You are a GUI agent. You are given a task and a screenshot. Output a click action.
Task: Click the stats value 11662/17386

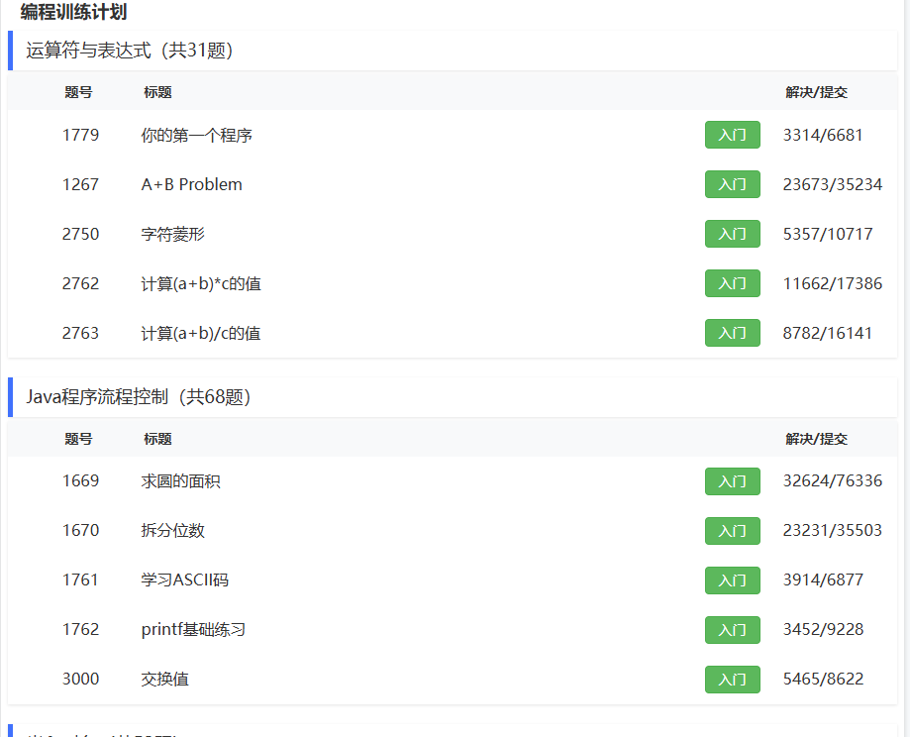832,283
